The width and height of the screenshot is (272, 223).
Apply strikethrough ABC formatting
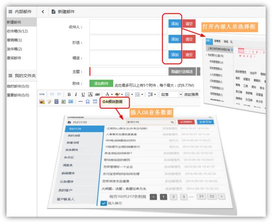[98, 94]
